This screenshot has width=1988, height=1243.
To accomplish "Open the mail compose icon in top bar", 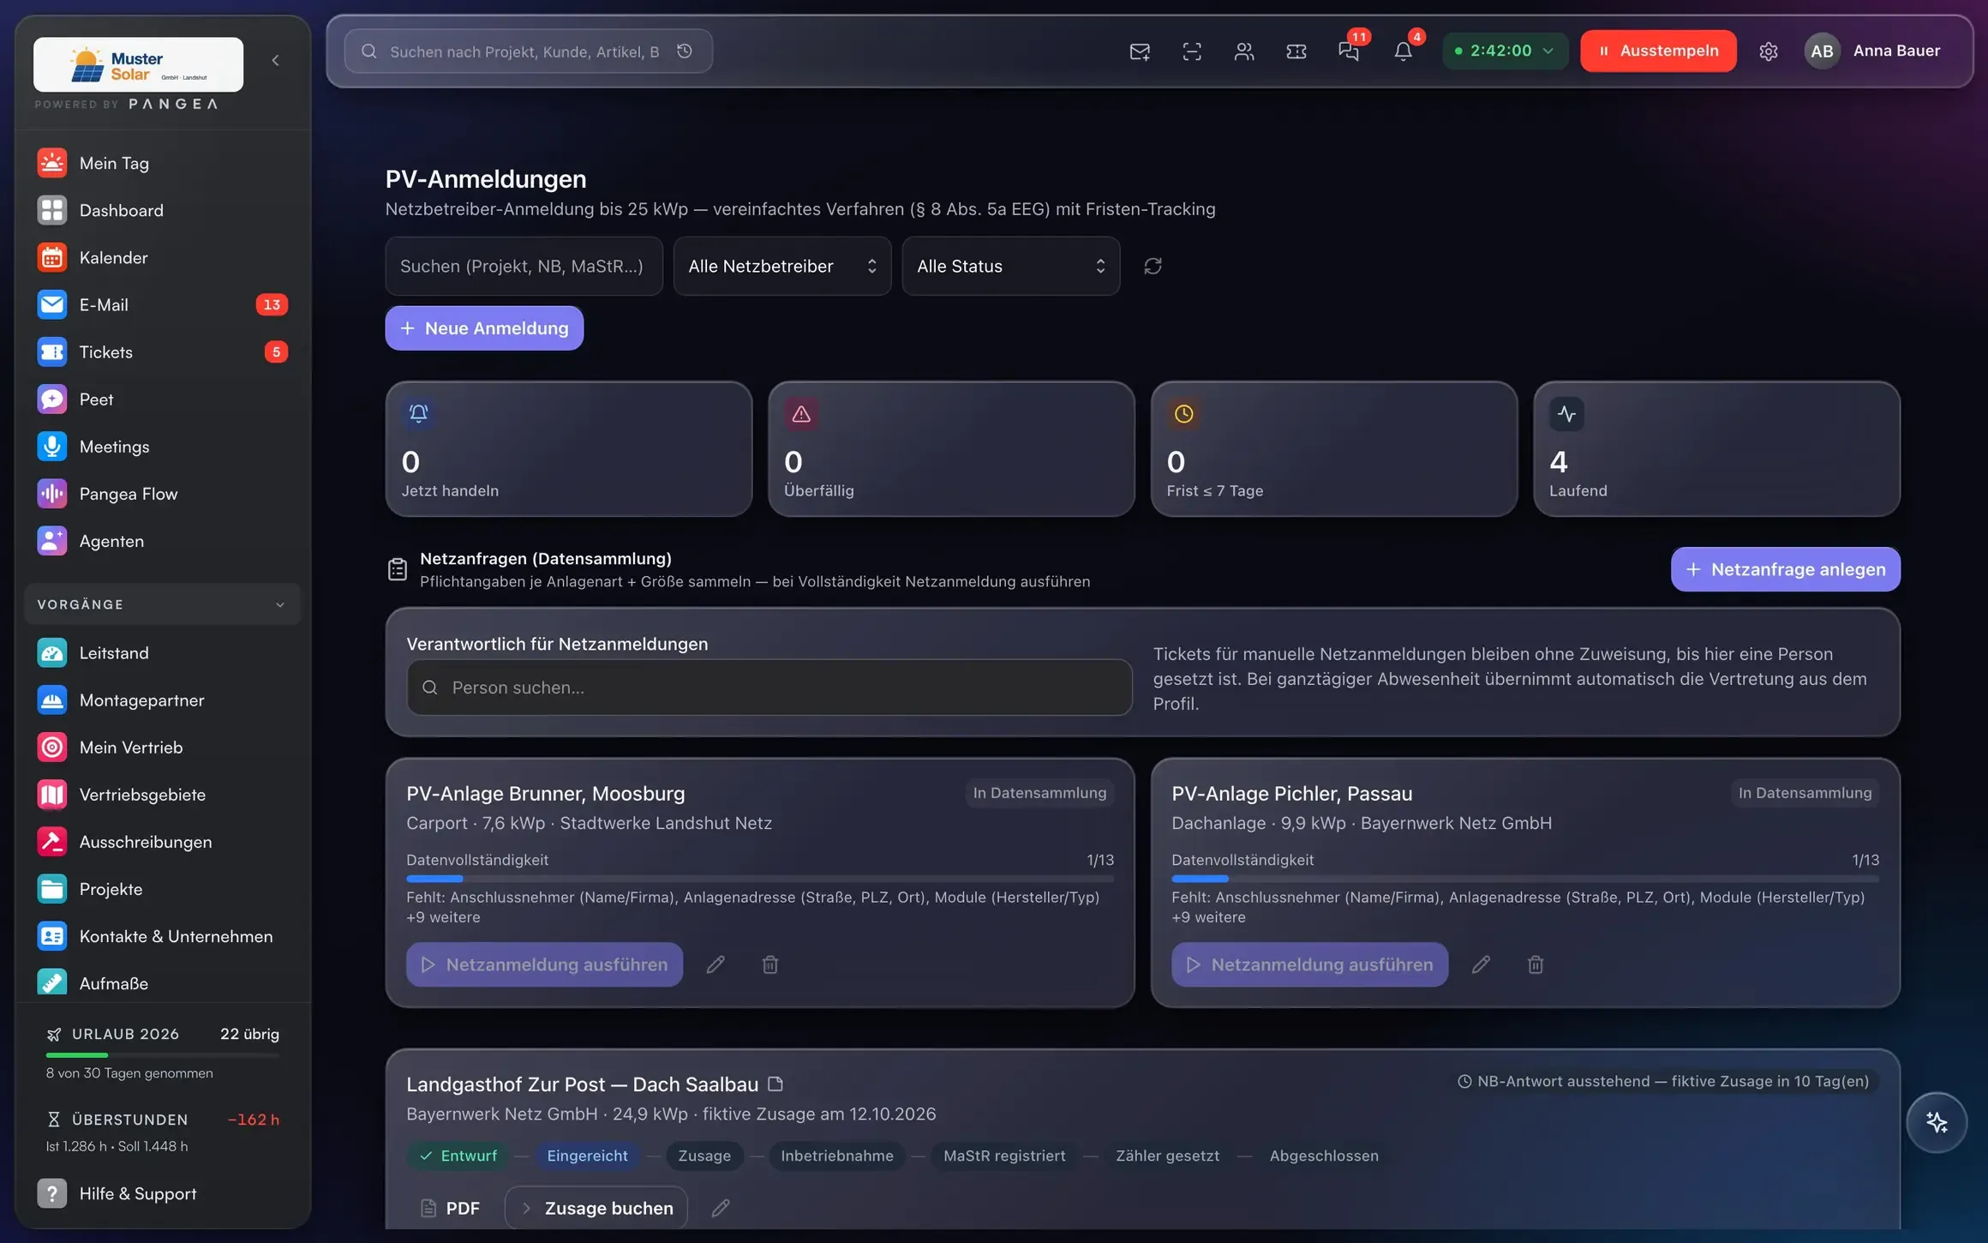I will (x=1140, y=51).
